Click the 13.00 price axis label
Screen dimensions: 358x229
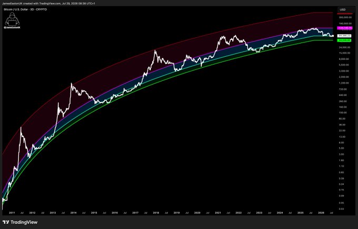[343, 137]
